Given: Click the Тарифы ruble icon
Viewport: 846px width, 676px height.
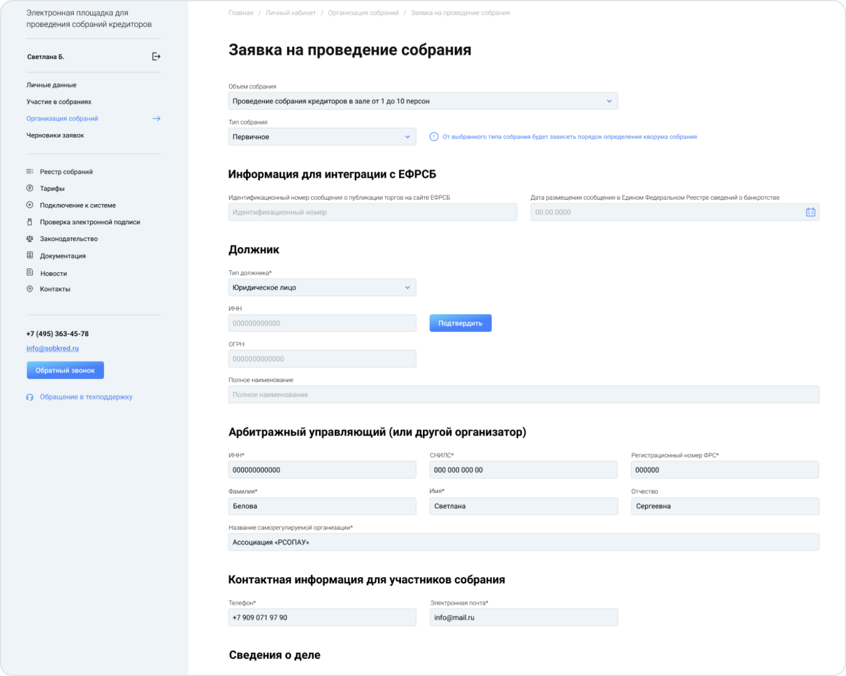Looking at the screenshot, I should tap(29, 188).
